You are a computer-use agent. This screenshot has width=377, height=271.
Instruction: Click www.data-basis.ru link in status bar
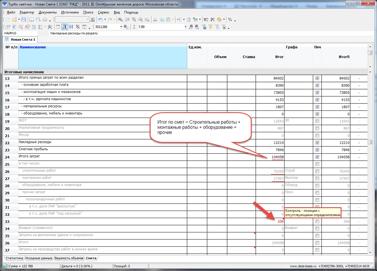303,266
